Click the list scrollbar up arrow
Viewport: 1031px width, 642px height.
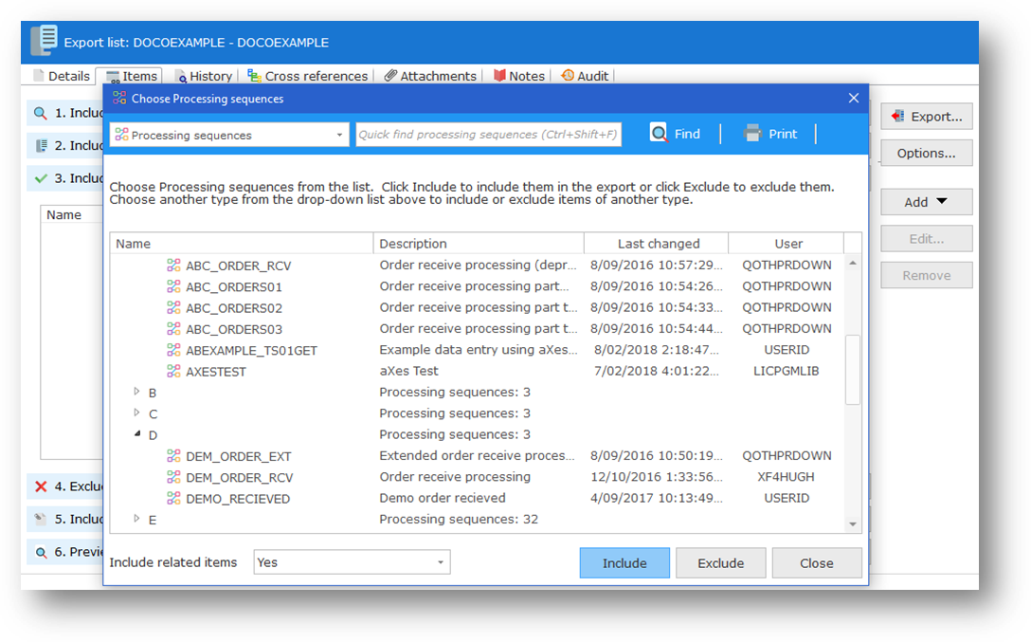click(x=853, y=263)
